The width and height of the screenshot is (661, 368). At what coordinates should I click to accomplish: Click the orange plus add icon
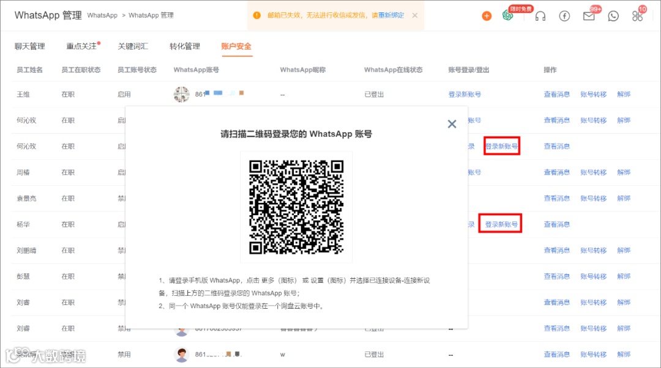pos(487,16)
